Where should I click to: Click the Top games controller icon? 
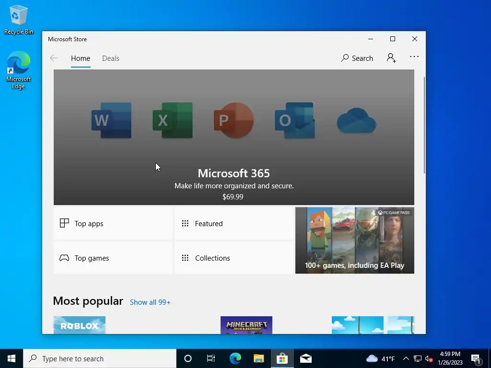(x=64, y=258)
